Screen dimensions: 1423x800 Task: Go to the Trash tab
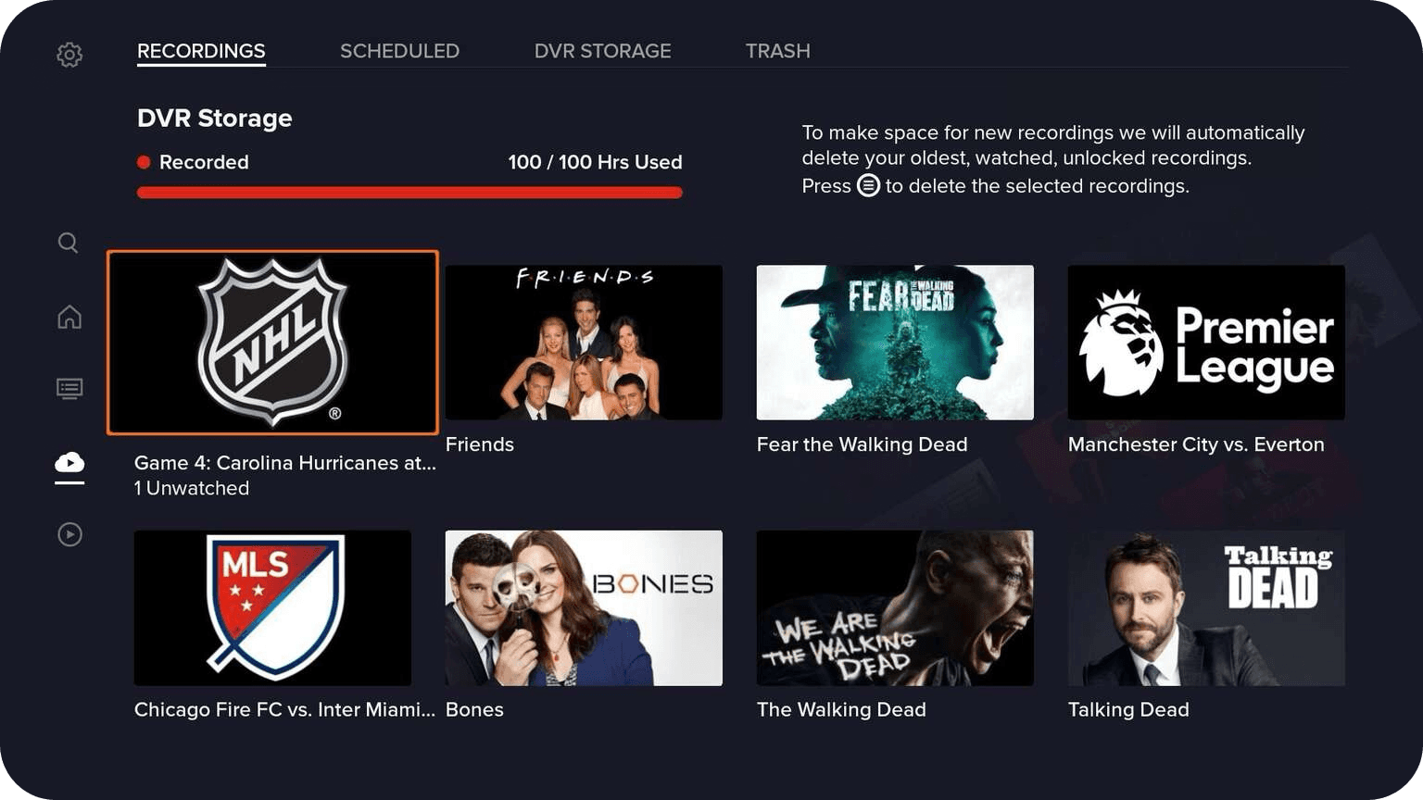point(777,51)
